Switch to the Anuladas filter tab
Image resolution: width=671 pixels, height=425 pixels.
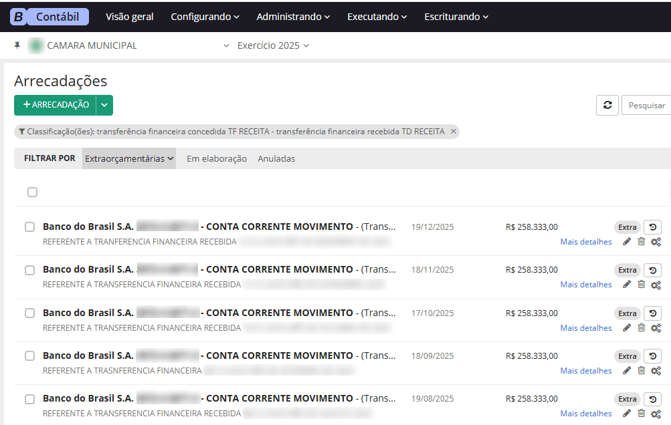point(276,158)
